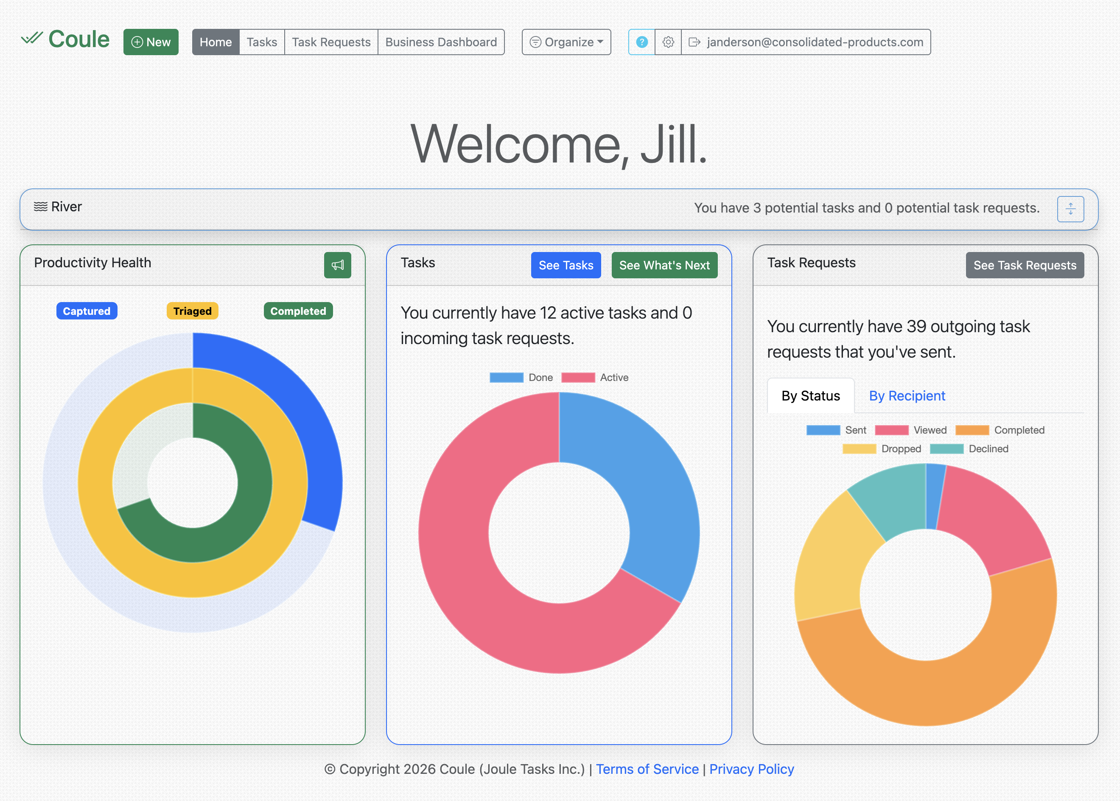The image size is (1120, 801).
Task: Click the plus-circle New button
Action: pos(151,42)
